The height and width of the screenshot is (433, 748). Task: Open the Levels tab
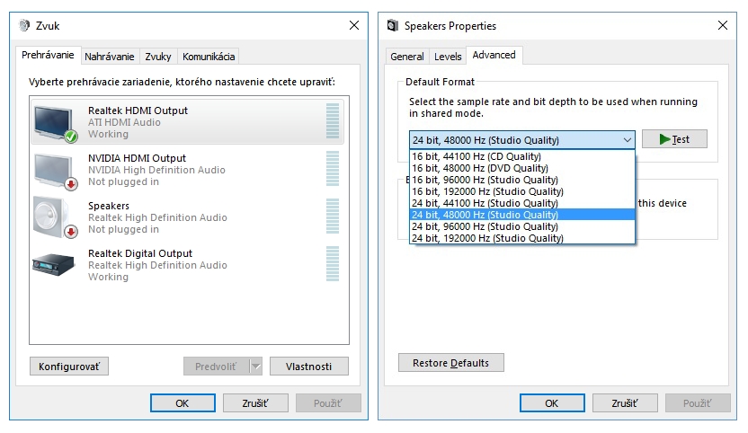(x=448, y=57)
